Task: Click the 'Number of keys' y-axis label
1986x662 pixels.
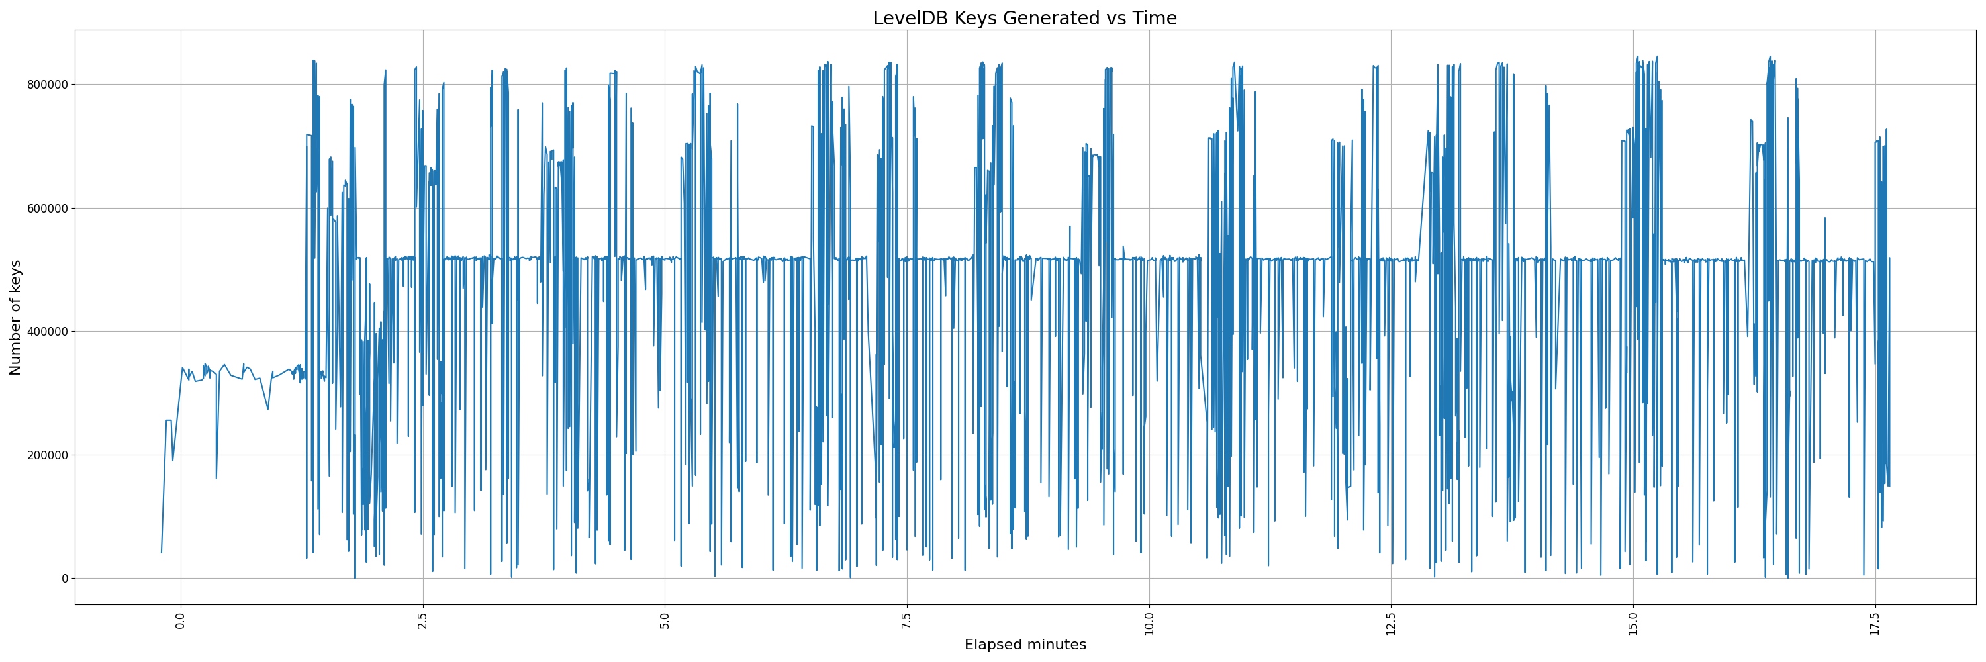Action: pos(15,318)
